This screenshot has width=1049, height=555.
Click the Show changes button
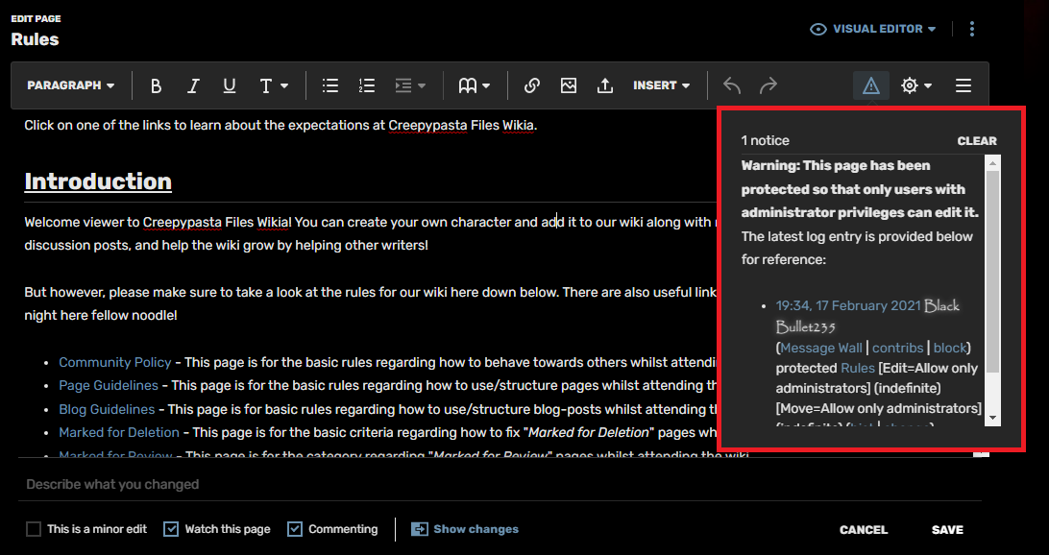(x=465, y=529)
